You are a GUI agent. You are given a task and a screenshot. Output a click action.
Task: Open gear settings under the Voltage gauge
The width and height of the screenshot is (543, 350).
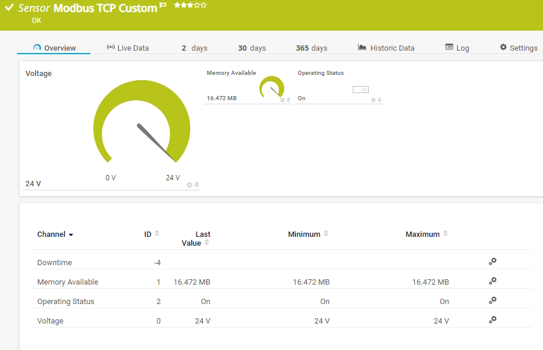coord(188,184)
